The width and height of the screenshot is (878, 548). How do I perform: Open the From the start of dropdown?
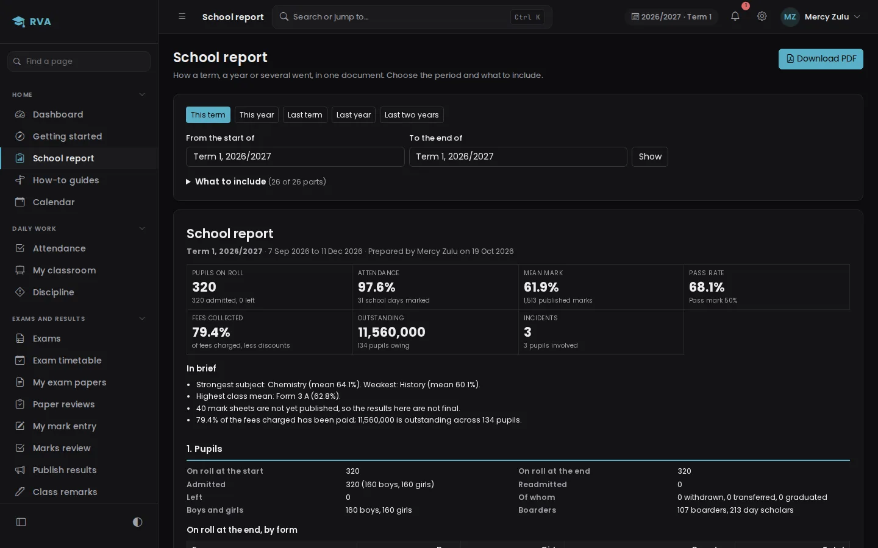point(295,156)
